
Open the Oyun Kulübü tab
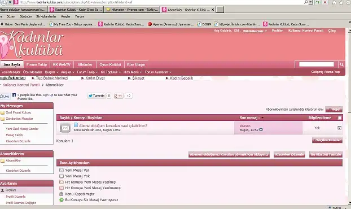pyautogui.click(x=110, y=64)
